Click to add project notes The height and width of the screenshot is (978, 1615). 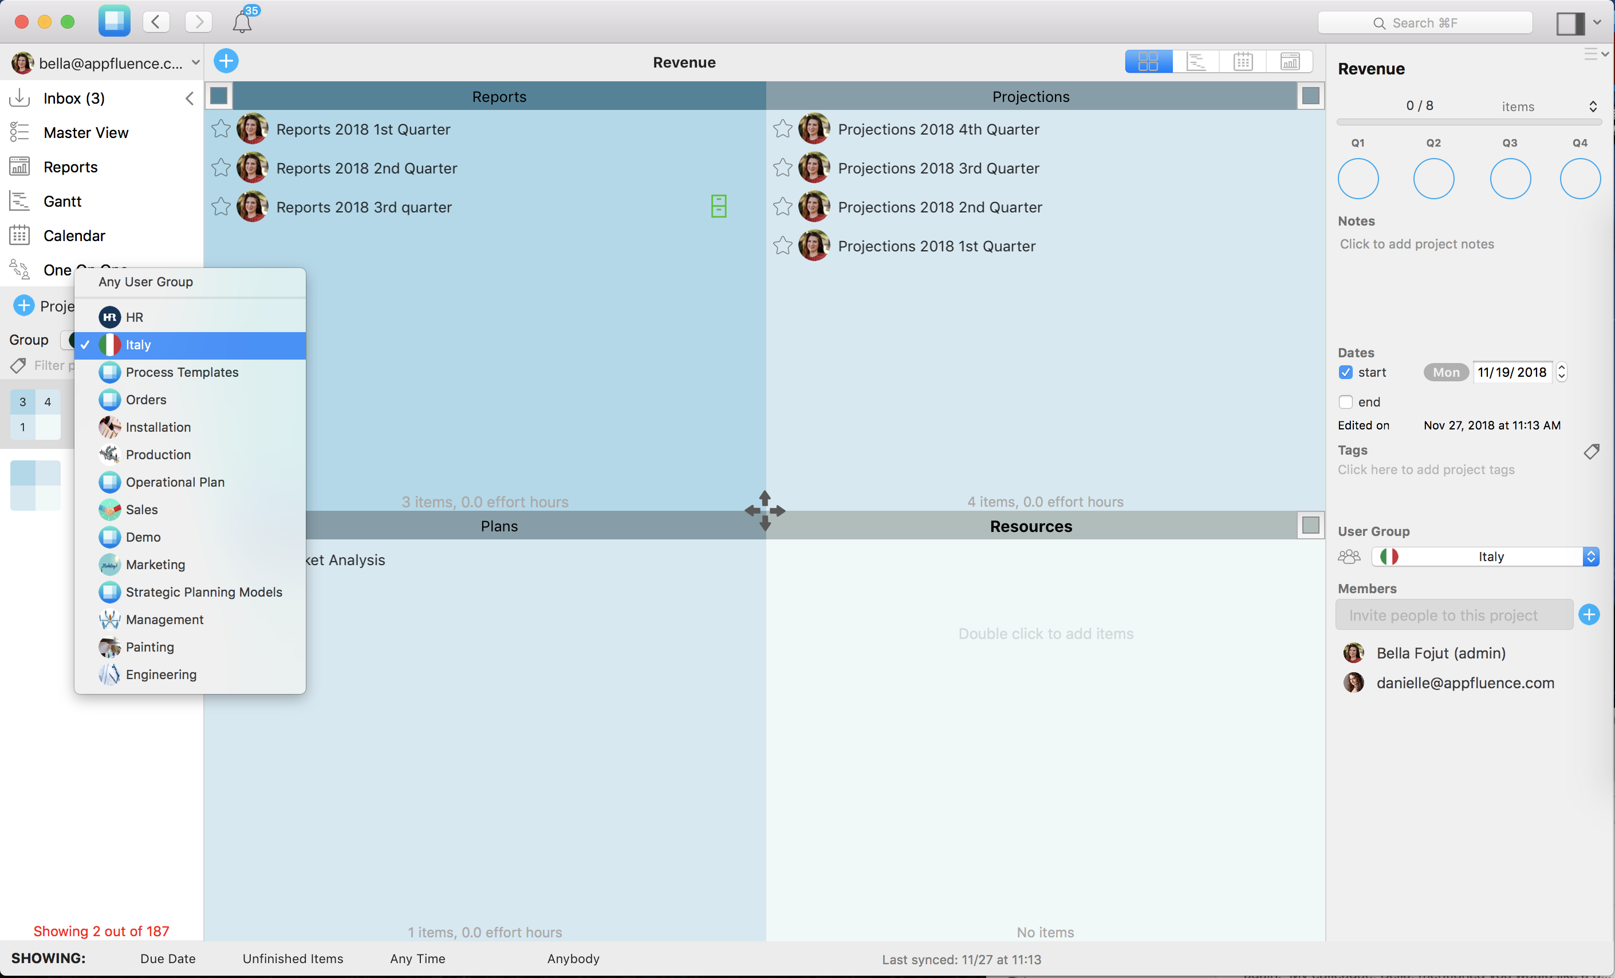1416,244
